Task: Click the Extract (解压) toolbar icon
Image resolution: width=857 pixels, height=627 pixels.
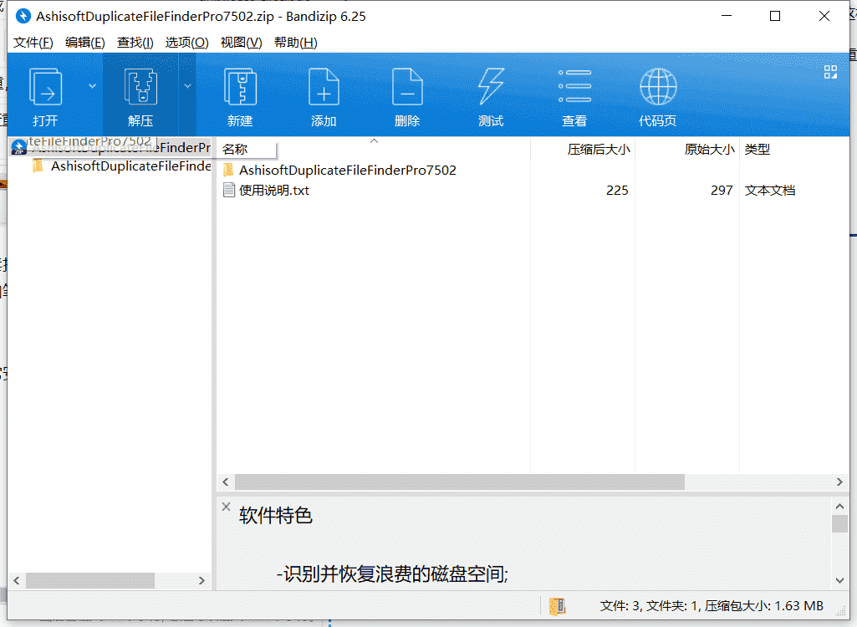Action: pyautogui.click(x=140, y=87)
